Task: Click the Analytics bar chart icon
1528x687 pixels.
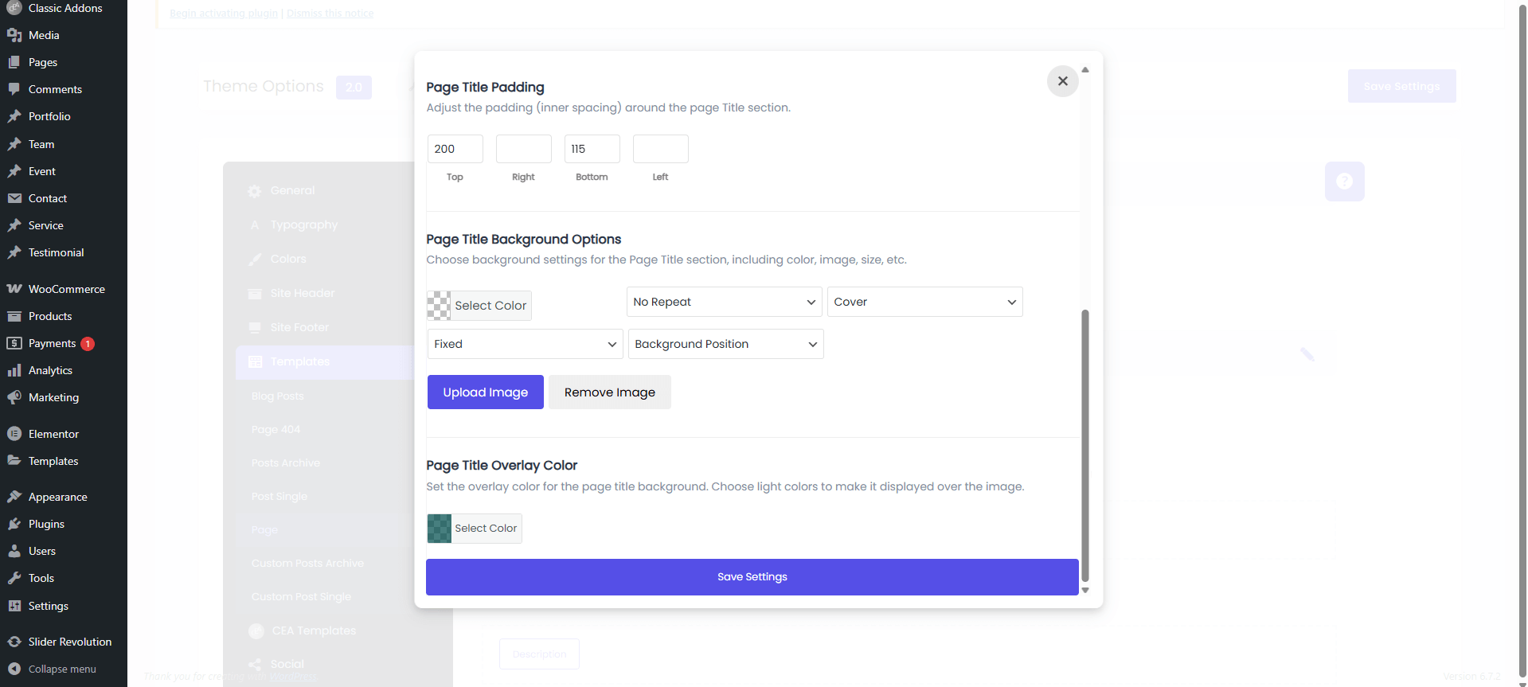Action: coord(14,370)
